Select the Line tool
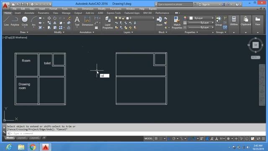Viewport: 268px width, 151px height. point(6,21)
